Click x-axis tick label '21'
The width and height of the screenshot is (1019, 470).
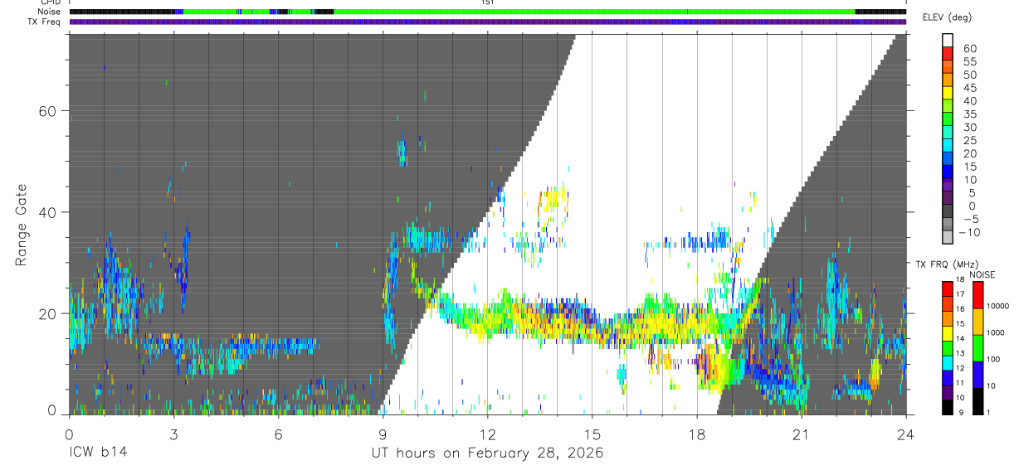802,434
